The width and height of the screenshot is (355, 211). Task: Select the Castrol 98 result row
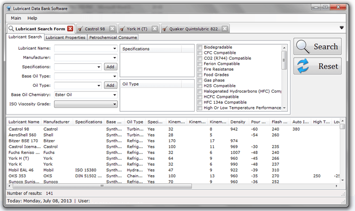coord(173,129)
